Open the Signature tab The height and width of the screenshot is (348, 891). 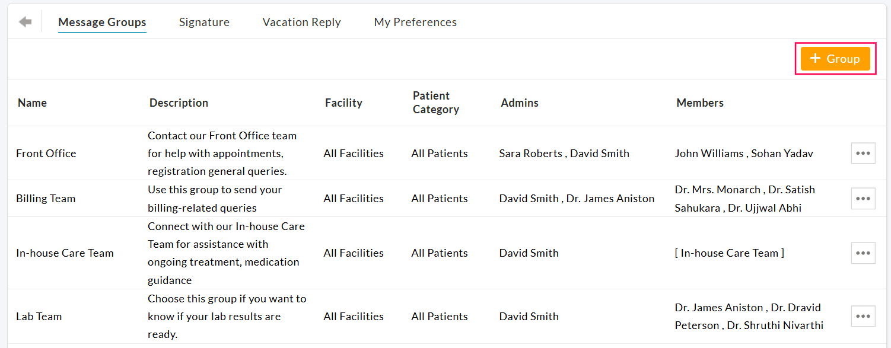[204, 22]
